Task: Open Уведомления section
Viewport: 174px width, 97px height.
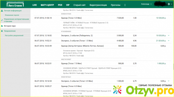Action: click(x=10, y=31)
